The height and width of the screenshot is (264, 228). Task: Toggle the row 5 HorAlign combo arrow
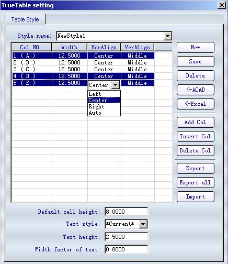tap(116, 85)
